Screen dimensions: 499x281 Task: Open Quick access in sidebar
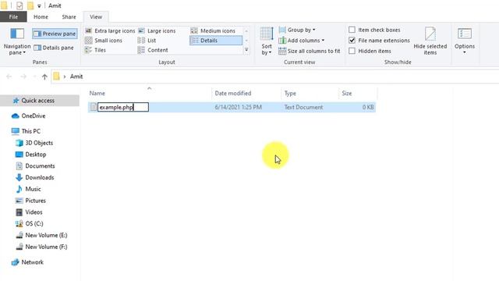(38, 101)
